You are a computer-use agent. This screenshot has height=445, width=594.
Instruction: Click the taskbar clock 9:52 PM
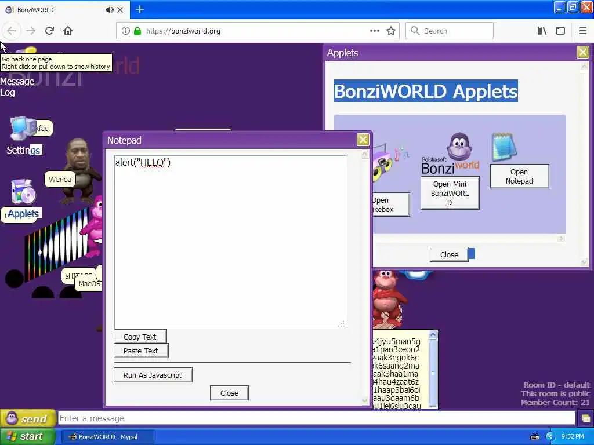point(573,437)
